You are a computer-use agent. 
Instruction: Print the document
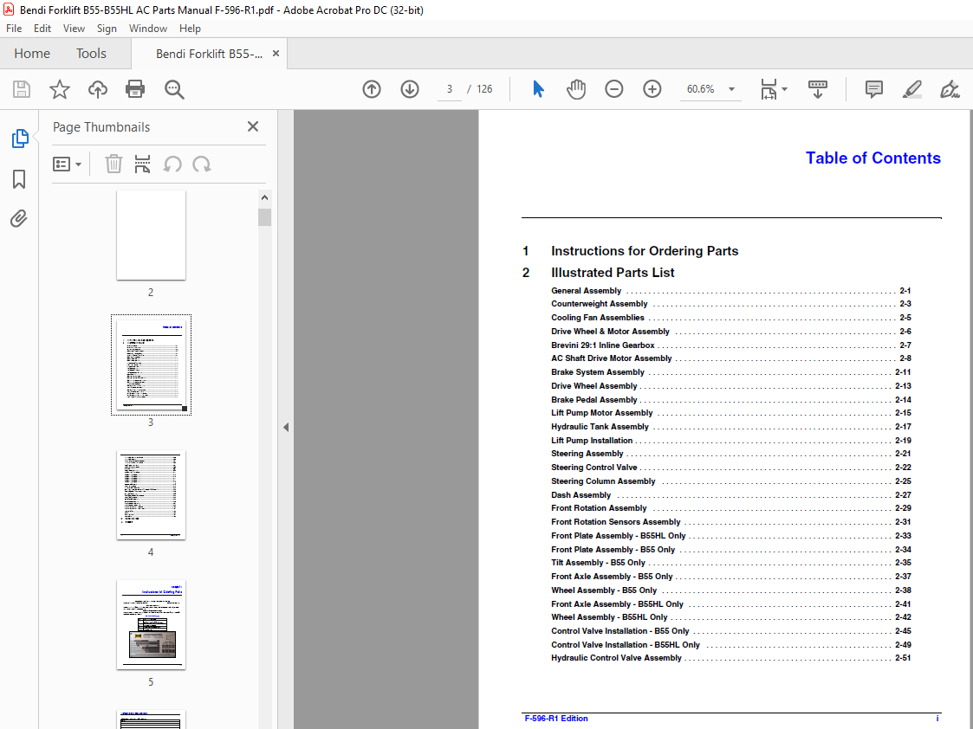coord(135,89)
